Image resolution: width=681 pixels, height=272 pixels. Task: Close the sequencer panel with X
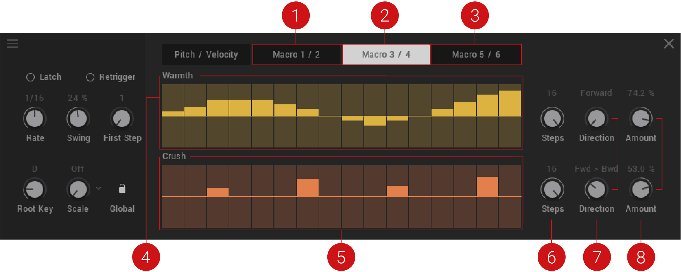(x=669, y=44)
